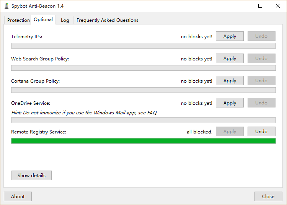287x205 pixels.
Task: Open the Log tab
Action: pyautogui.click(x=65, y=20)
